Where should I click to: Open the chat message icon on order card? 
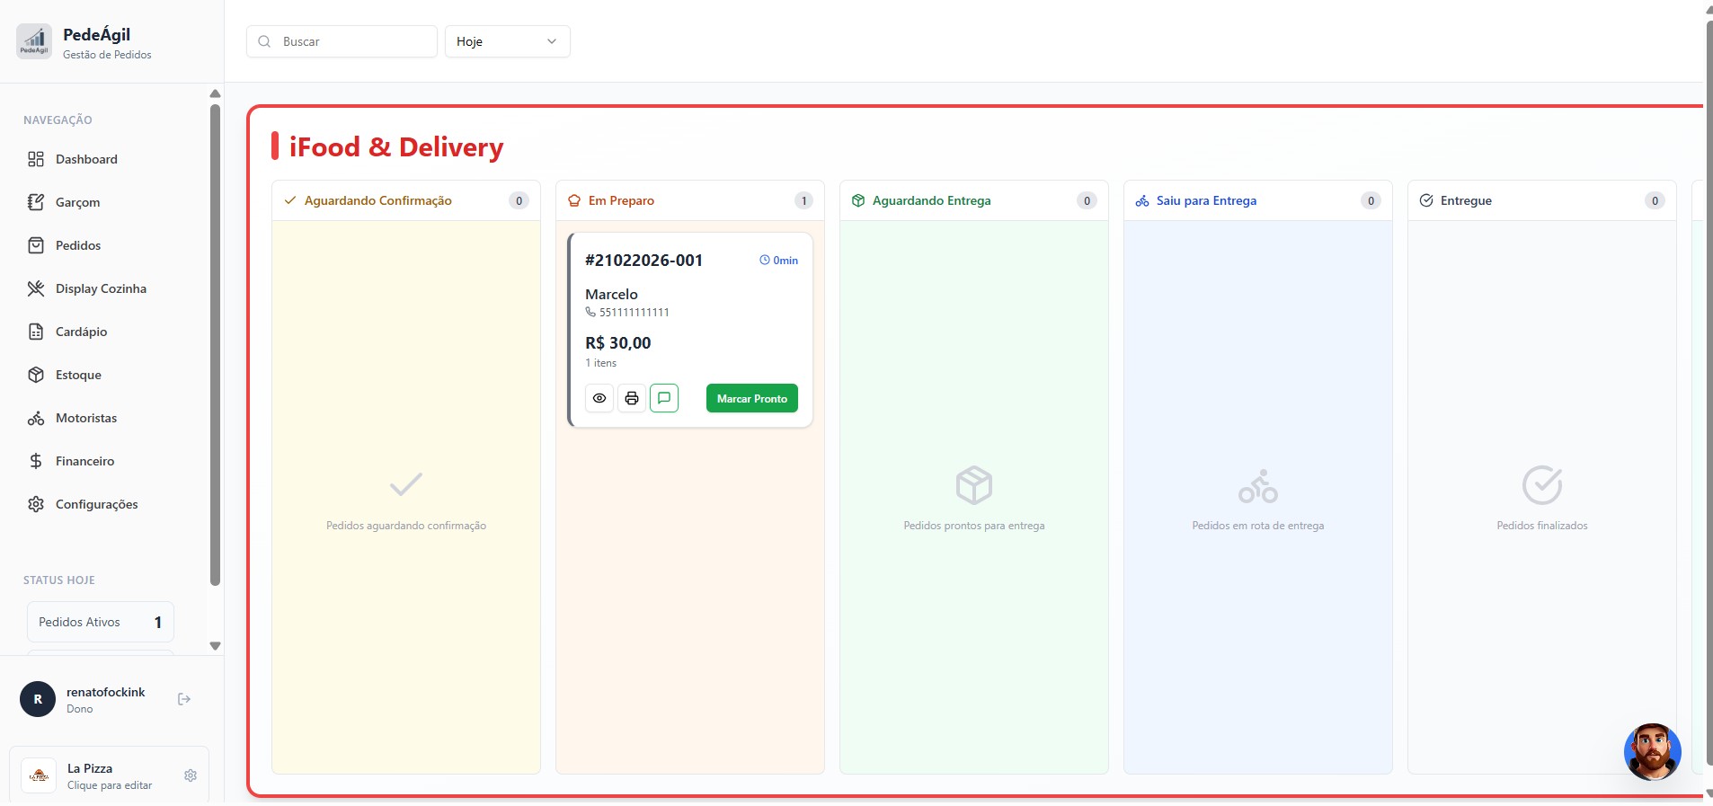pos(664,398)
